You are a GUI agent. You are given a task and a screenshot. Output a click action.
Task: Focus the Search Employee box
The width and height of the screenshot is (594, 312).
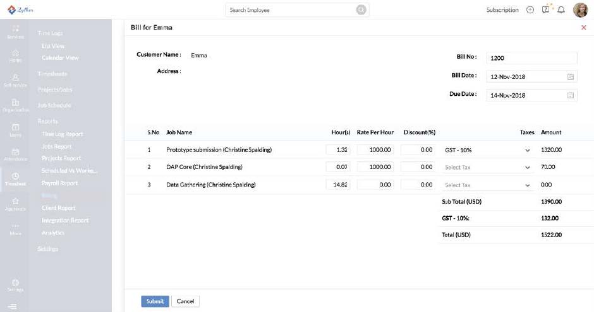(x=291, y=10)
